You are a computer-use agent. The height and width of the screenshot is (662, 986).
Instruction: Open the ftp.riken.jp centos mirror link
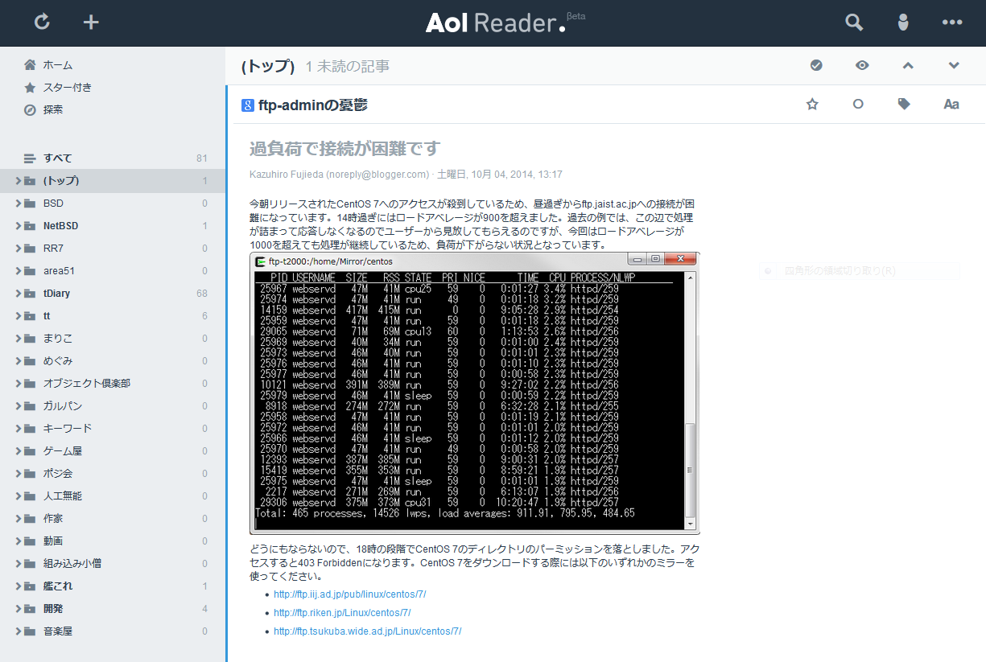342,613
